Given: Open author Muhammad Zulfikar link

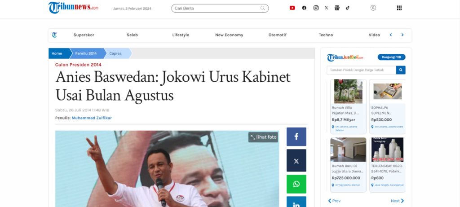Looking at the screenshot, I should tap(92, 118).
